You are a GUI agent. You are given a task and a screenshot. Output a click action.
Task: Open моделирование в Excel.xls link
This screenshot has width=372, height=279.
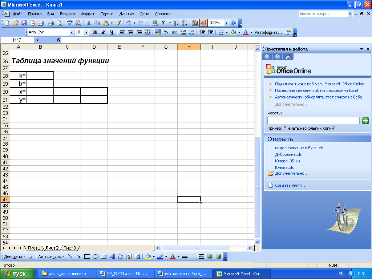pos(299,148)
